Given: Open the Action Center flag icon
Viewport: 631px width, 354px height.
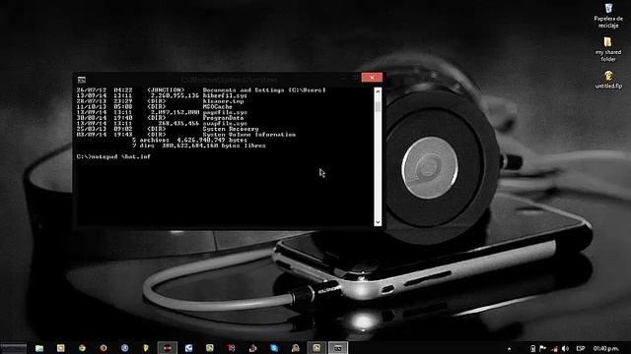Looking at the screenshot, I should click(x=543, y=348).
